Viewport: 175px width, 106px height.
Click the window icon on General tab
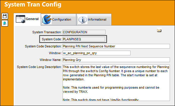tap(20, 19)
